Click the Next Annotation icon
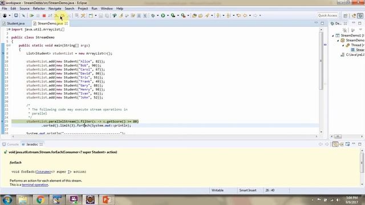The image size is (365, 205). tap(218, 15)
